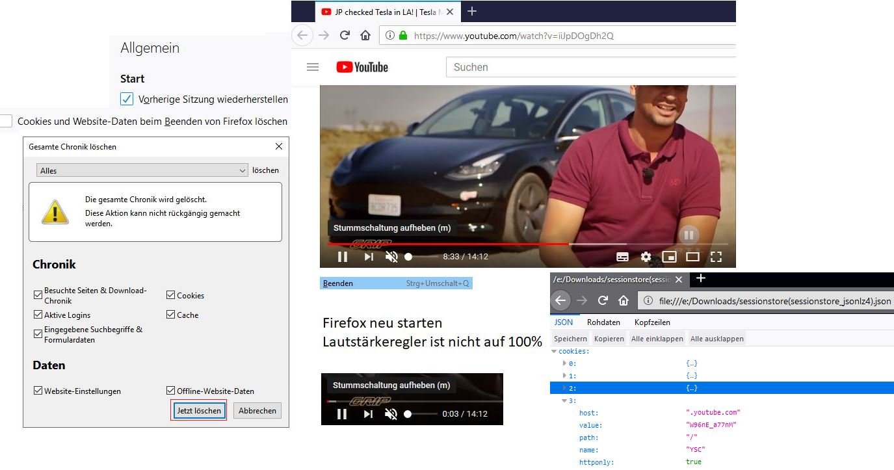The height and width of the screenshot is (470, 894).
Task: Click the red video progress bar
Action: (447, 244)
